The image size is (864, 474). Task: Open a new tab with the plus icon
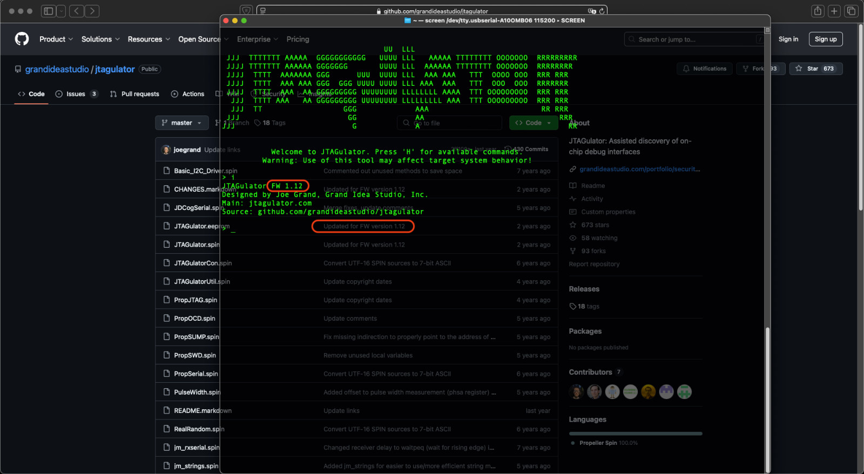(834, 11)
